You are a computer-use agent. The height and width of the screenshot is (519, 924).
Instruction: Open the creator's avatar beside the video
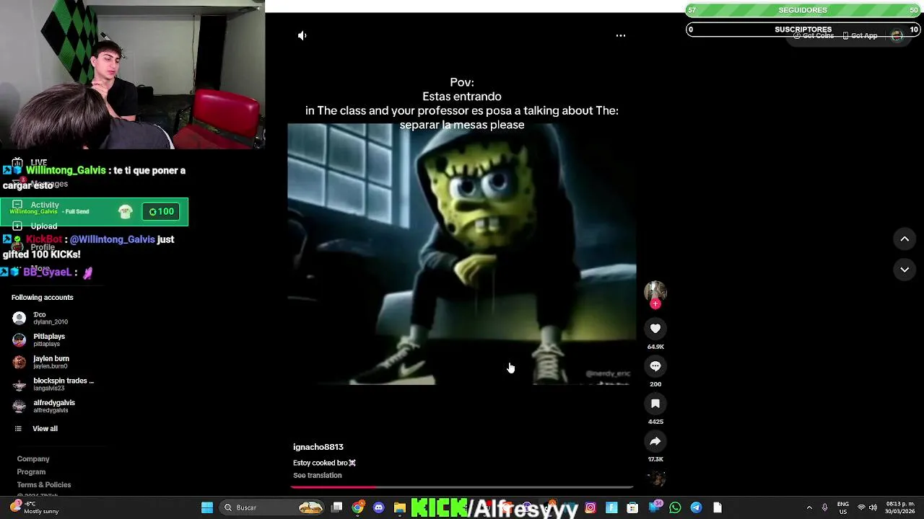655,290
